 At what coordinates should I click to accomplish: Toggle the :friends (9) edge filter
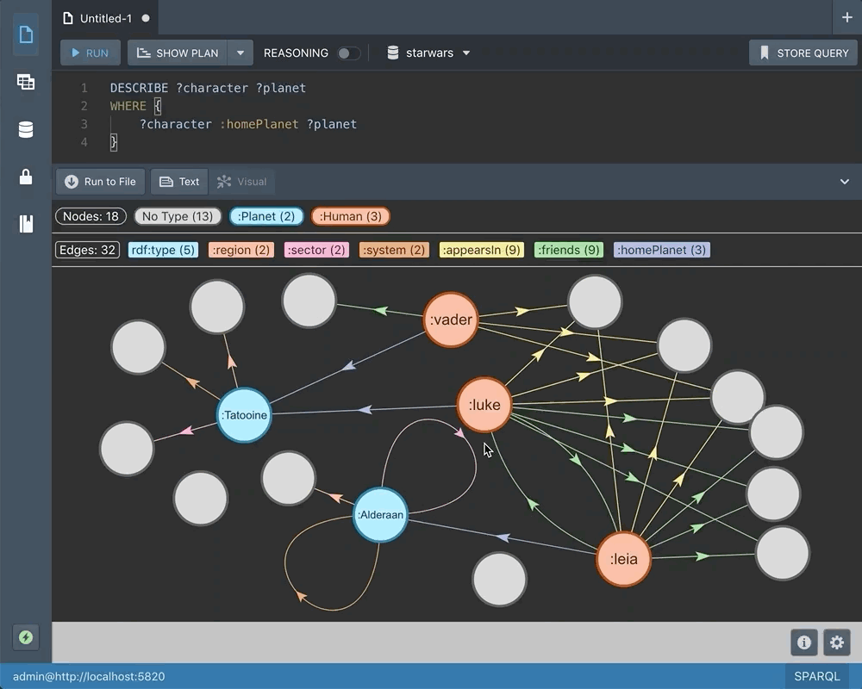click(569, 250)
